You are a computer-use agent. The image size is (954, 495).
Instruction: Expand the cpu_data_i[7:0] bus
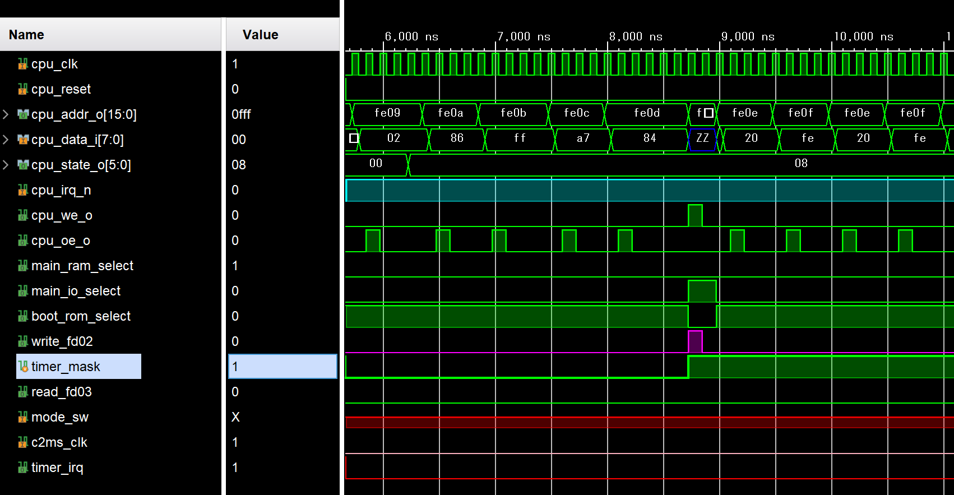[x=6, y=140]
